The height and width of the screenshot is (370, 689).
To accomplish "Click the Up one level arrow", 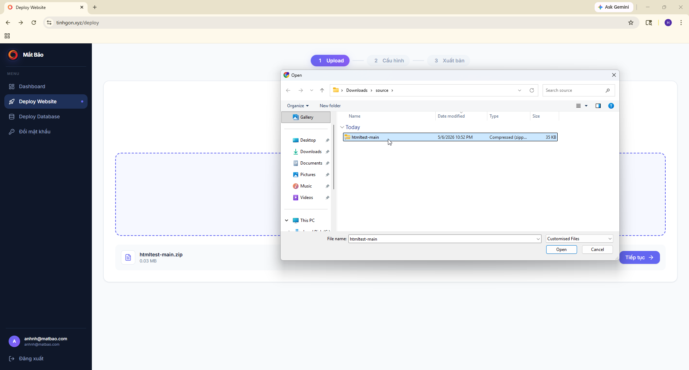I will click(x=322, y=90).
